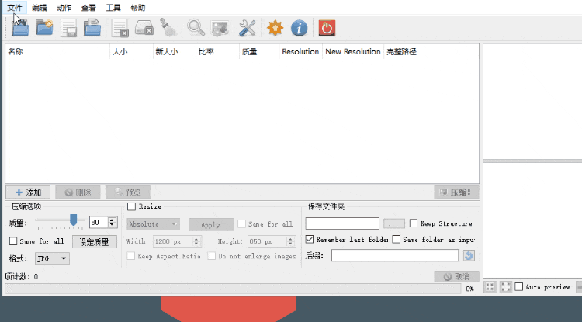Open the 编辑 menu
Viewport: 582px width, 322px height.
[40, 8]
